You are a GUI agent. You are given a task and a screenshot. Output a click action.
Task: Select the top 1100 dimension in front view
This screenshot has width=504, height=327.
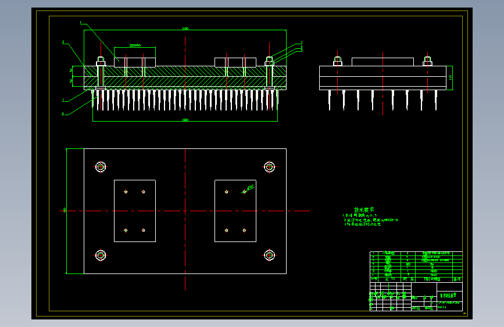pyautogui.click(x=185, y=29)
